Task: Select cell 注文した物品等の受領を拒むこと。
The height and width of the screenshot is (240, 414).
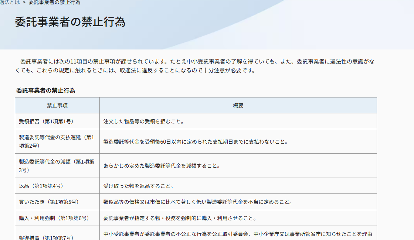Action: [x=238, y=121]
